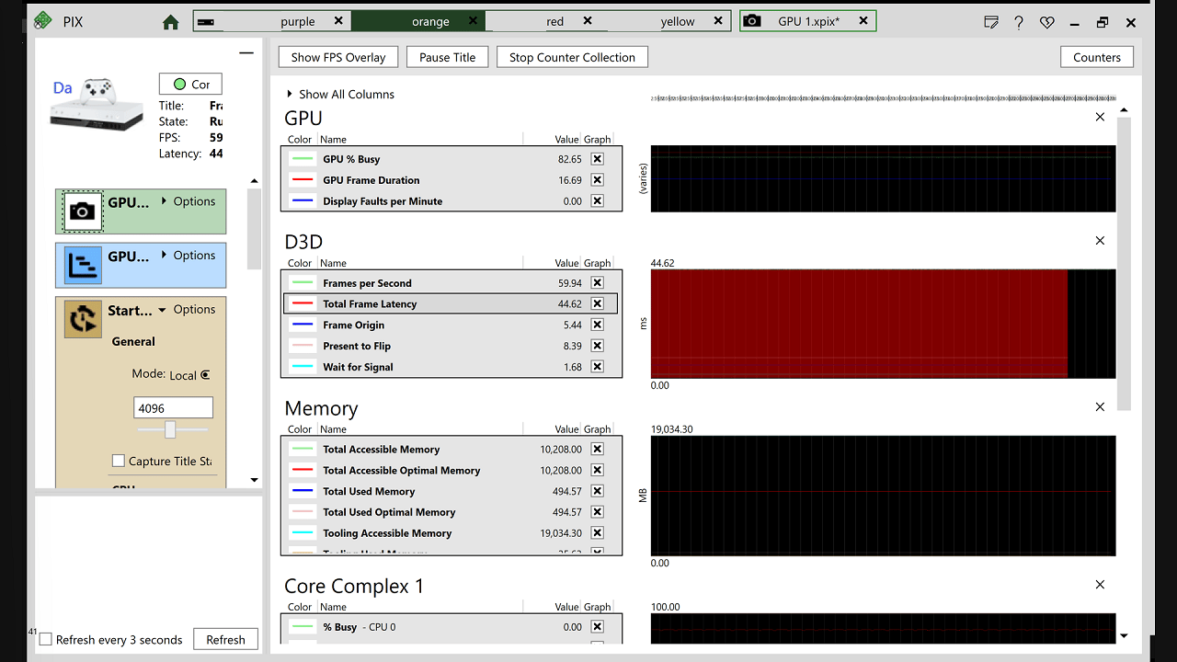The width and height of the screenshot is (1177, 662).
Task: Expand Show All Columns
Action: pyautogui.click(x=340, y=94)
